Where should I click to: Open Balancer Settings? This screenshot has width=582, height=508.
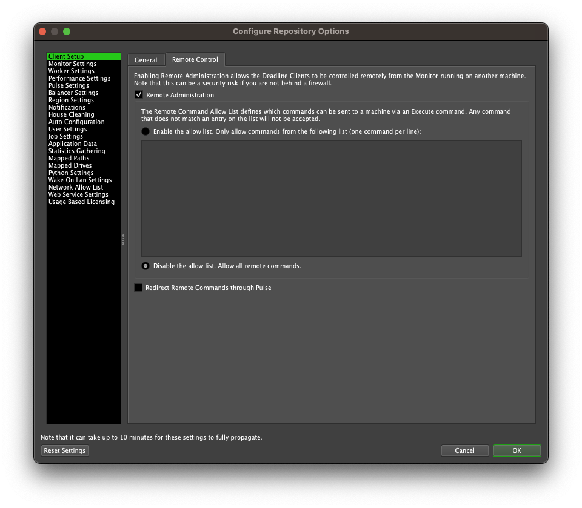click(74, 93)
